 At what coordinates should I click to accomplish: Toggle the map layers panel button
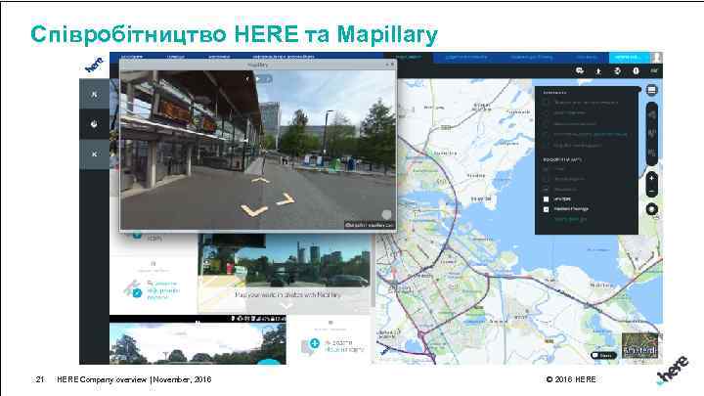652,90
